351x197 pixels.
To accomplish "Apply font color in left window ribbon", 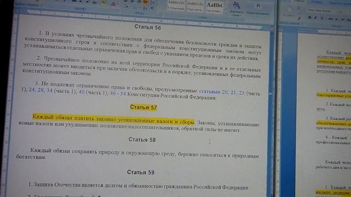I will [x=114, y=4].
